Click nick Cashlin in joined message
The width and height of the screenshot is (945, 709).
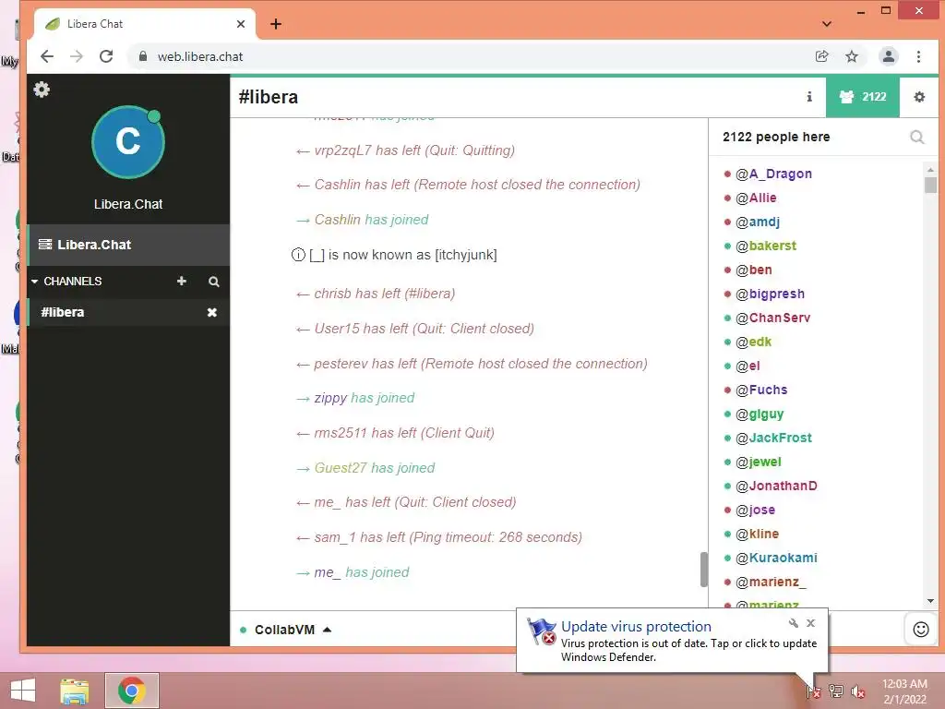pyautogui.click(x=338, y=220)
